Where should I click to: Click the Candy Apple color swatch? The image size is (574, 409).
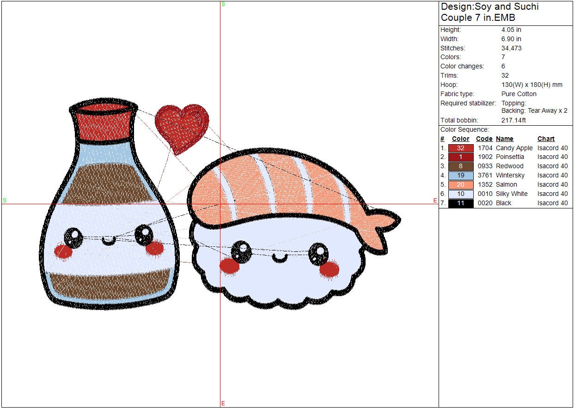(x=461, y=148)
